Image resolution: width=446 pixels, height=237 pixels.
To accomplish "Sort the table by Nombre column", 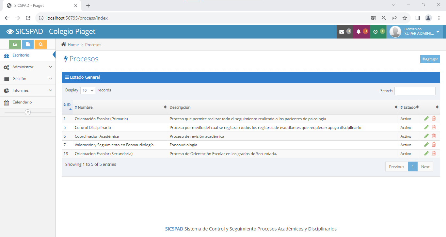I will [85, 107].
